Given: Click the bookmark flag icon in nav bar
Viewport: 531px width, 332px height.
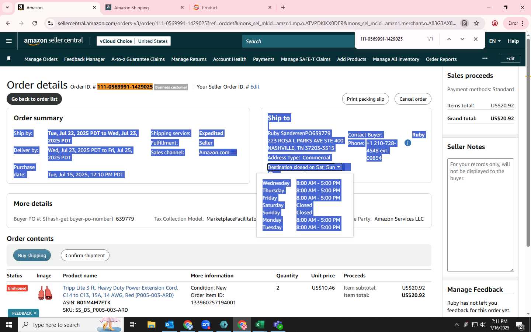Looking at the screenshot, I should (9, 59).
